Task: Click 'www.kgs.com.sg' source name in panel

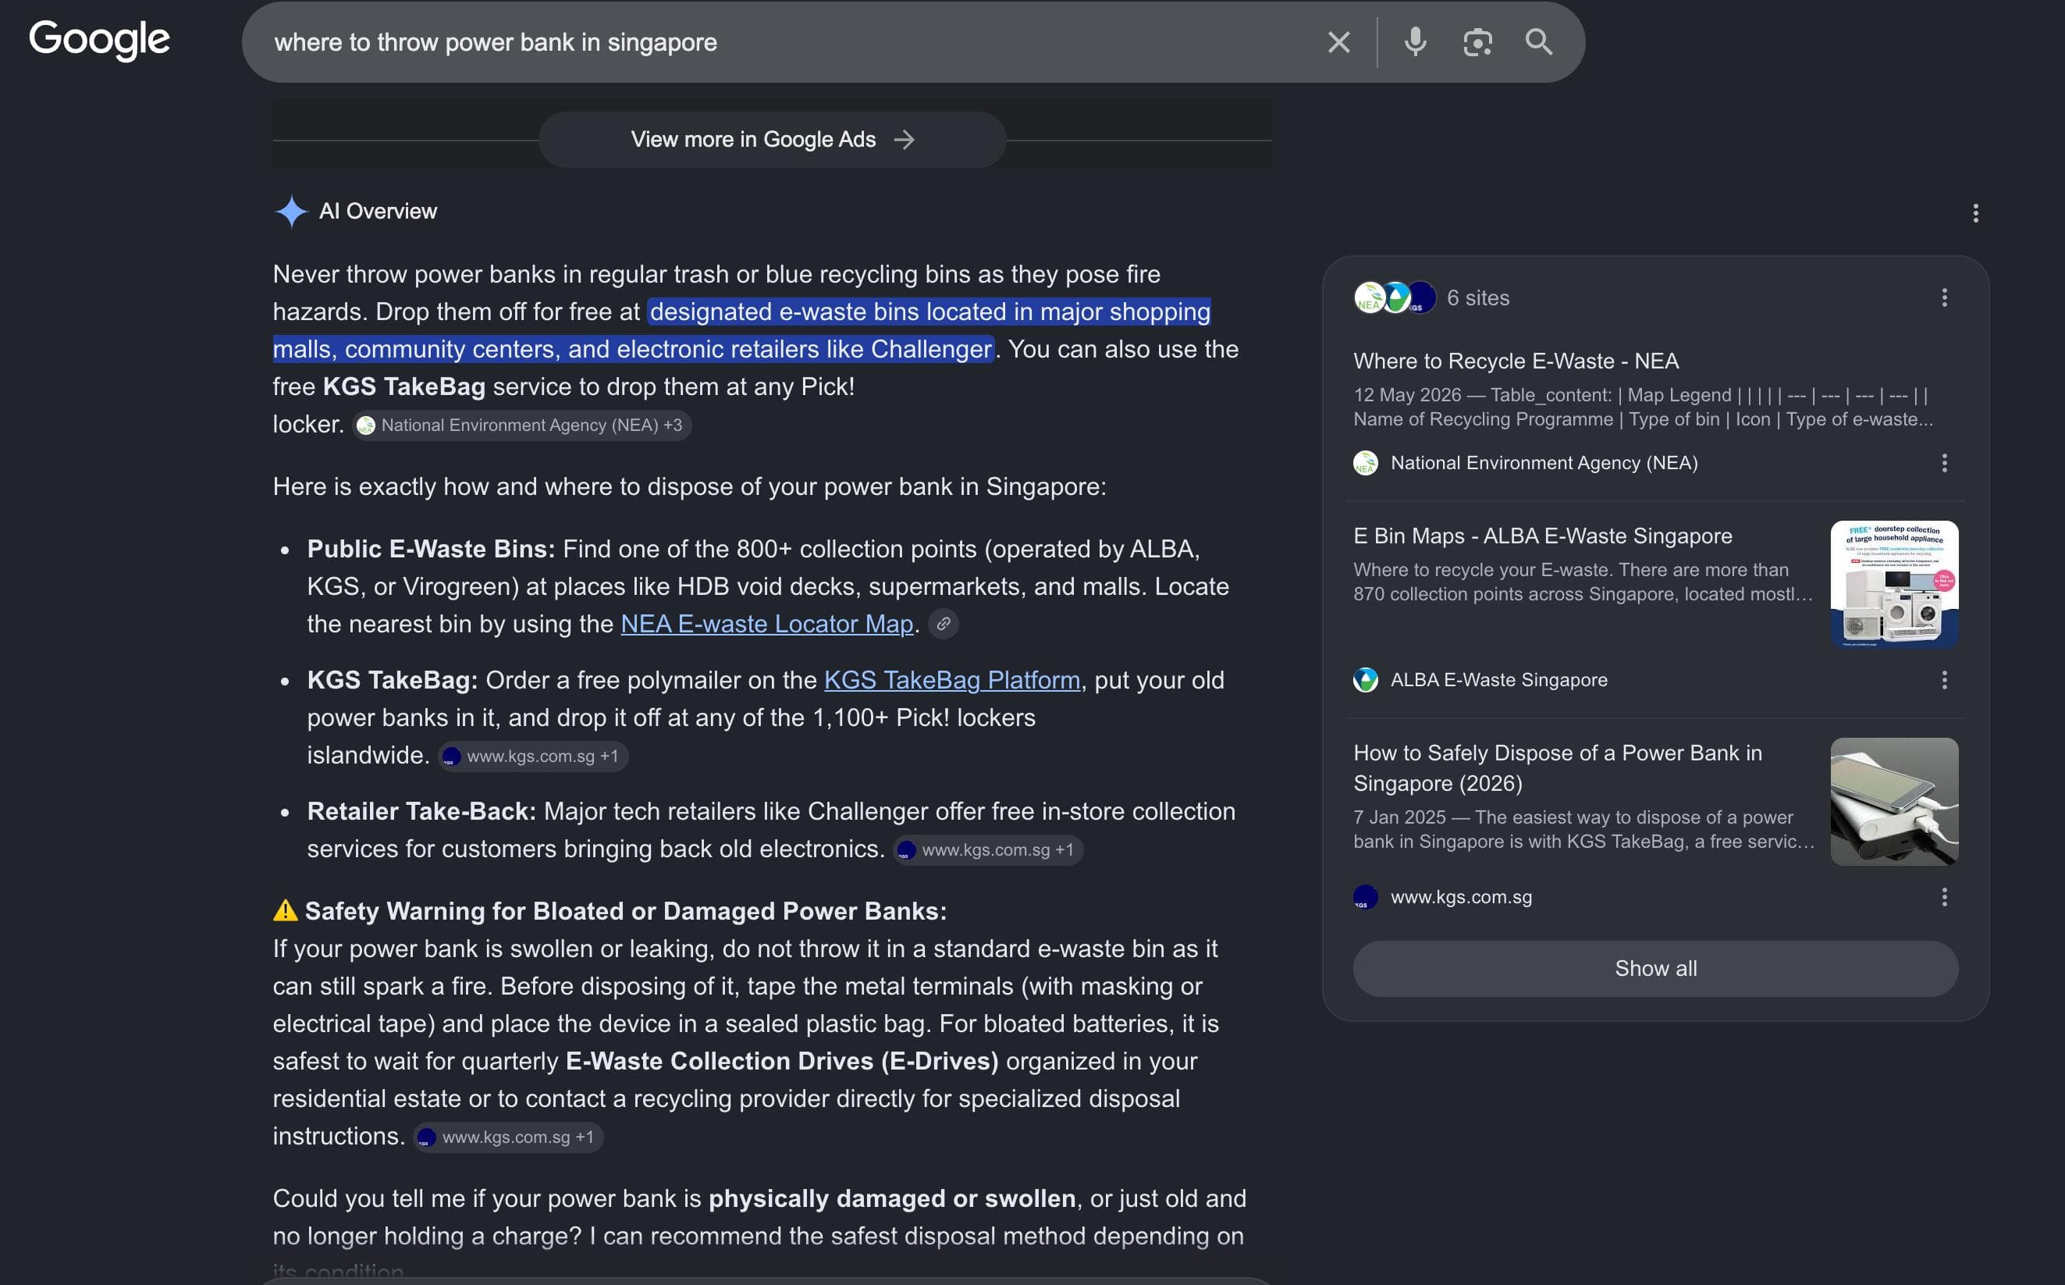Action: pos(1461,896)
